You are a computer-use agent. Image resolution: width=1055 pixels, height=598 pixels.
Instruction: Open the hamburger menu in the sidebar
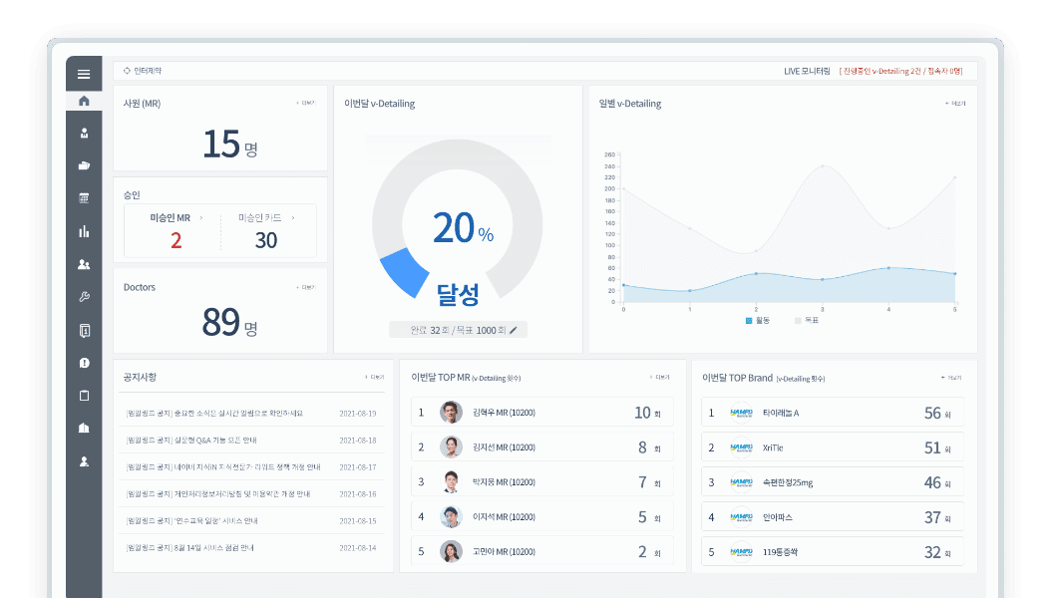point(84,74)
